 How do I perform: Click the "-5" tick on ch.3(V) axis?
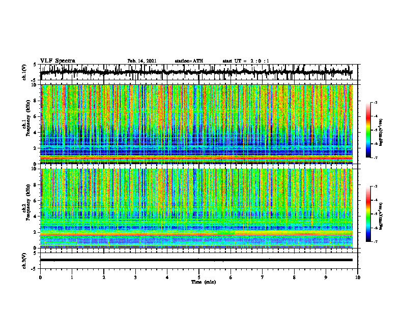coord(35,269)
